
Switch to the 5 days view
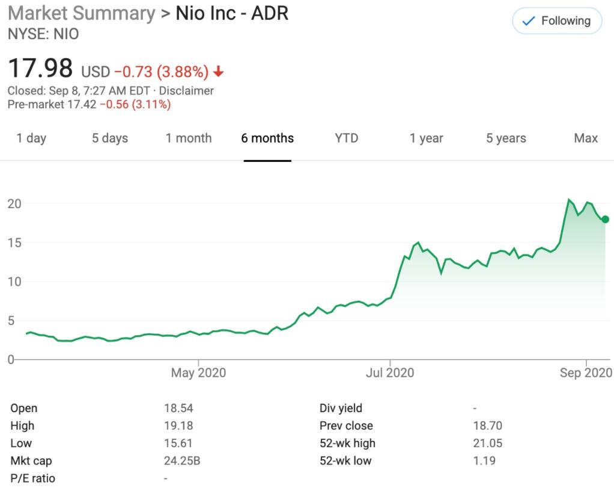[x=110, y=138]
